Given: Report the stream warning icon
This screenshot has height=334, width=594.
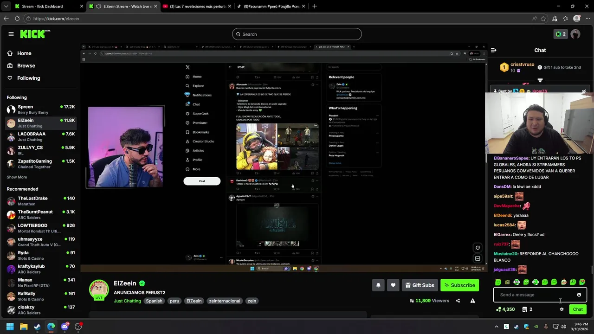Looking at the screenshot, I should (472, 301).
